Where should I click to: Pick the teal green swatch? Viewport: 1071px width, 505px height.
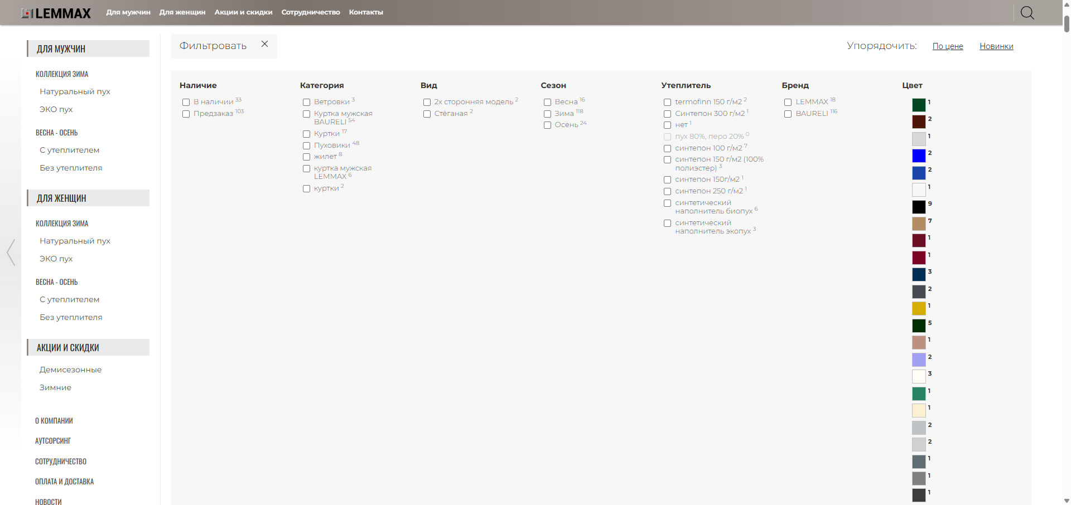coord(919,394)
